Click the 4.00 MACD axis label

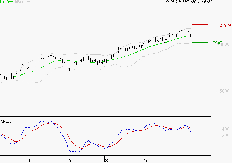226,129
